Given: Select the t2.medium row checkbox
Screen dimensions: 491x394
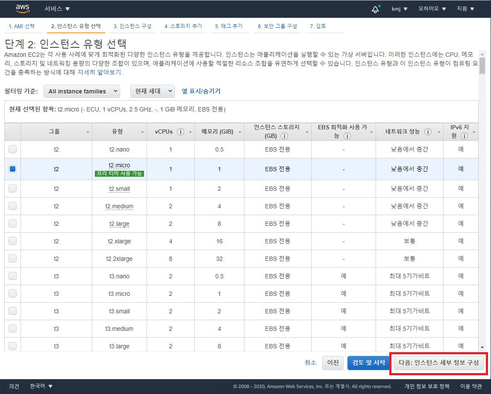Looking at the screenshot, I should coord(12,206).
